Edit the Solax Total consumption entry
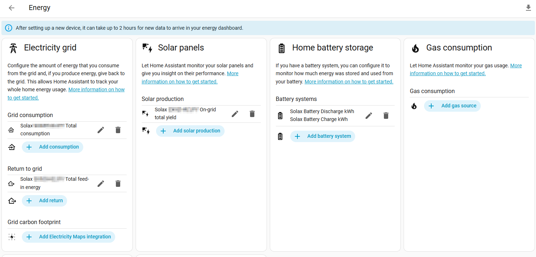The height and width of the screenshot is (257, 536). pyautogui.click(x=101, y=130)
